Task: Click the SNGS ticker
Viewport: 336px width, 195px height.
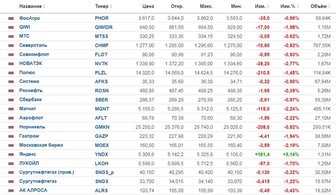Action: (x=102, y=181)
